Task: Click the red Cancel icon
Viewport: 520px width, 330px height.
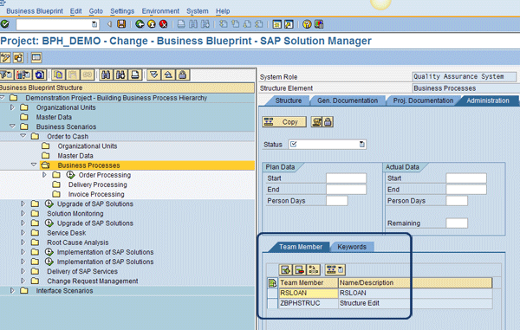Action: 163,24
